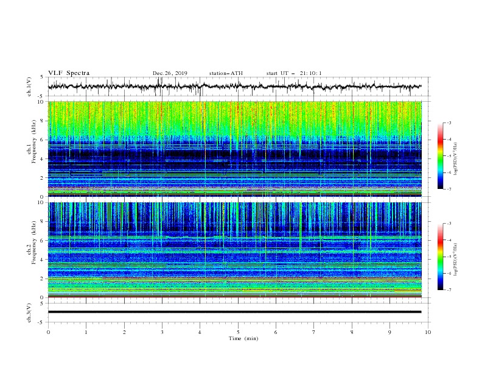Click ch.2 frequency axis '10' tick label
The height and width of the screenshot is (373, 482).
[x=41, y=202]
